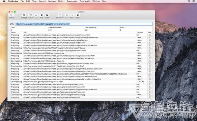Open the File menu
The width and height of the screenshot is (197, 121).
click(x=22, y=1)
